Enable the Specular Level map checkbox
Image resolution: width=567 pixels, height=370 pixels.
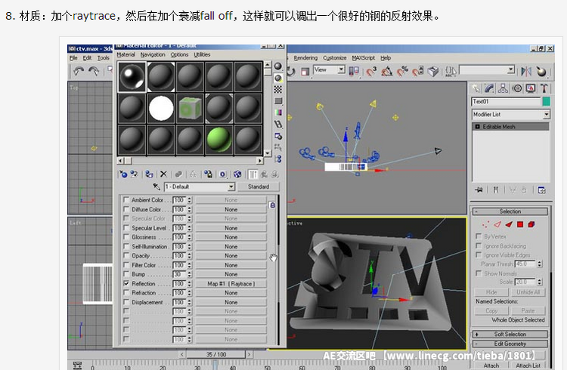[x=125, y=227]
